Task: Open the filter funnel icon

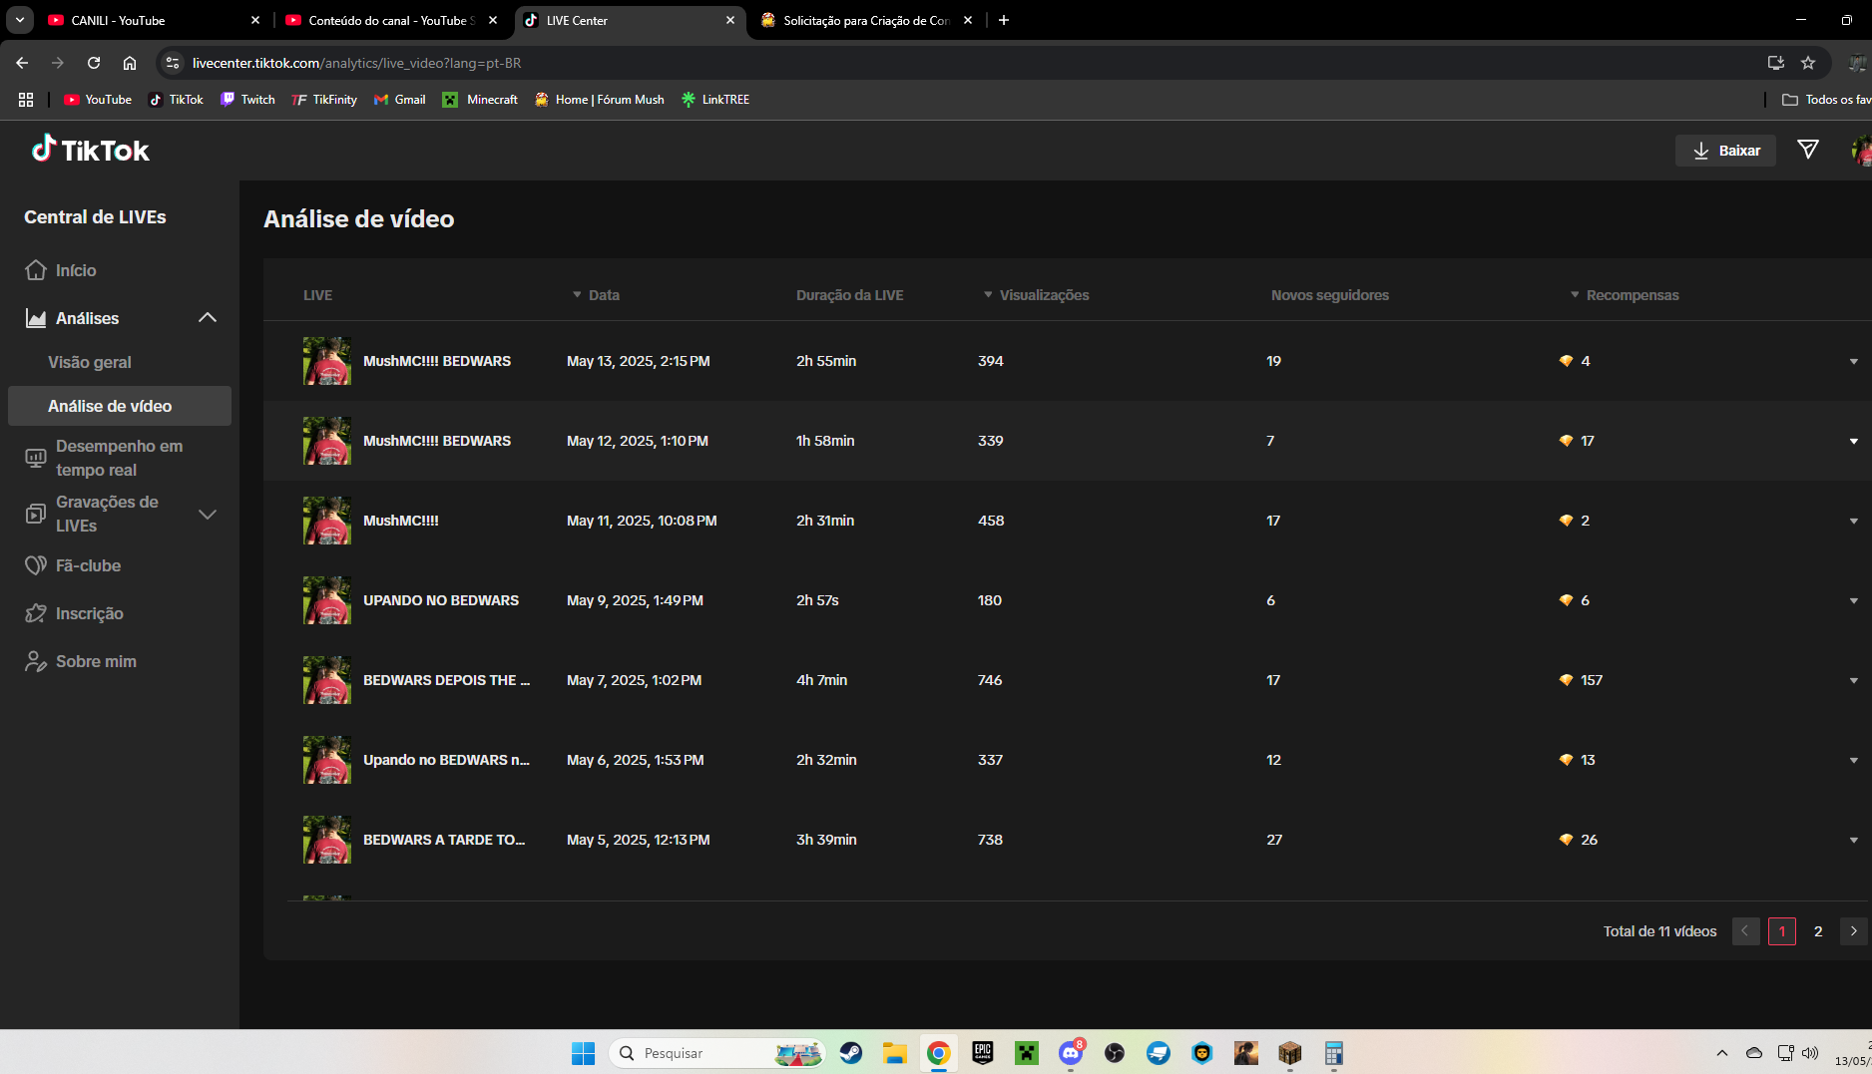Action: click(1807, 150)
